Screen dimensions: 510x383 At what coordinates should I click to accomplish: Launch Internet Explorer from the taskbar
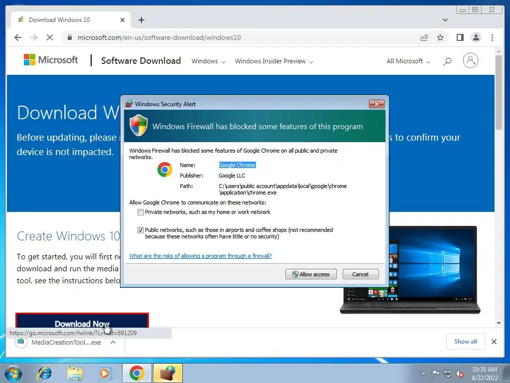(x=44, y=373)
